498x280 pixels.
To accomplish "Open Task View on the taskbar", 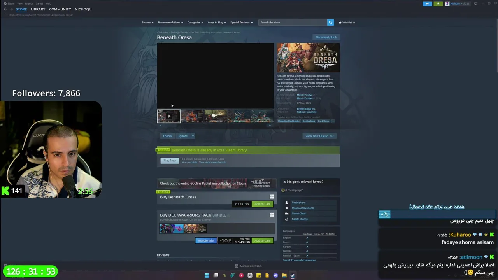I will (216, 275).
